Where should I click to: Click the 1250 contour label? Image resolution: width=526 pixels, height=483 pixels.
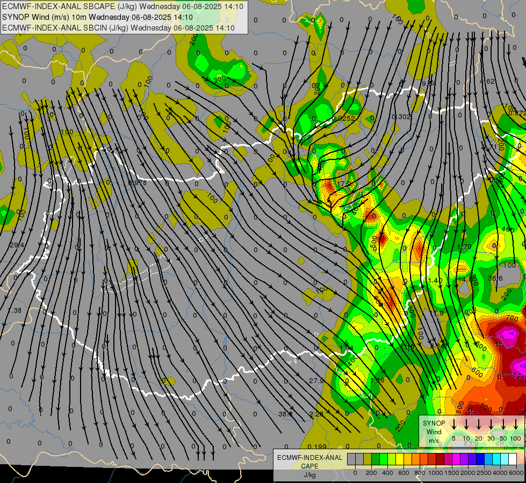tap(520, 377)
